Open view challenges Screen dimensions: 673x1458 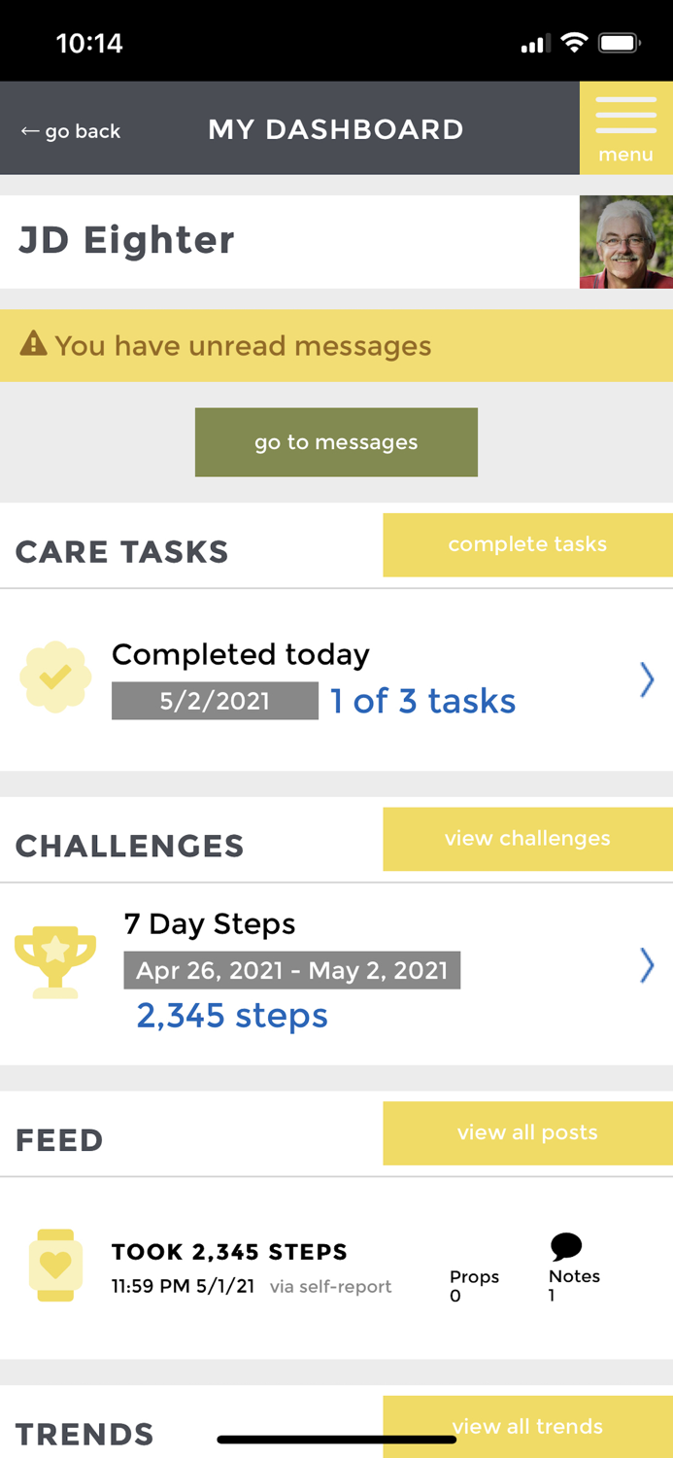(x=527, y=838)
